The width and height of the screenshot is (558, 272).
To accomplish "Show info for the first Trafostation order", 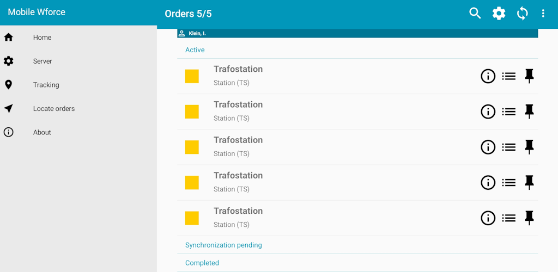I will 488,76.
